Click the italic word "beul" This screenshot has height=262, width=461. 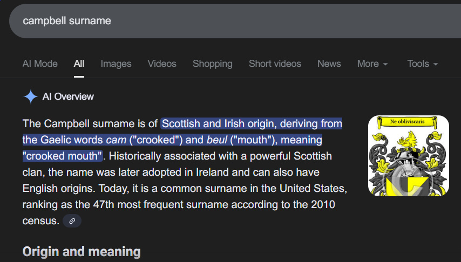(x=217, y=140)
